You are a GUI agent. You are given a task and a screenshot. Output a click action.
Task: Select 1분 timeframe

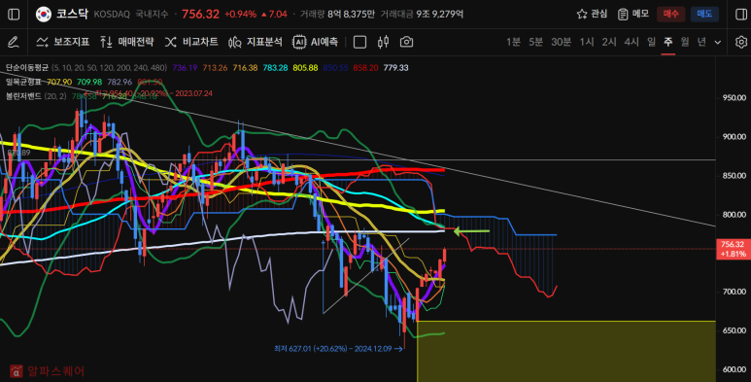click(513, 42)
